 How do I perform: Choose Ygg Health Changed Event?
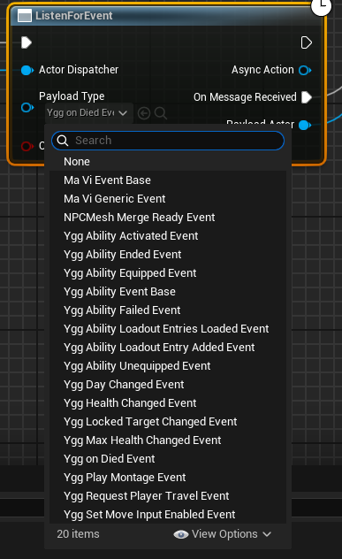tap(168, 402)
